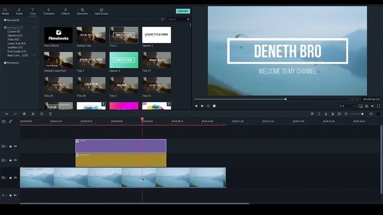Open the Audio tab

19,11
